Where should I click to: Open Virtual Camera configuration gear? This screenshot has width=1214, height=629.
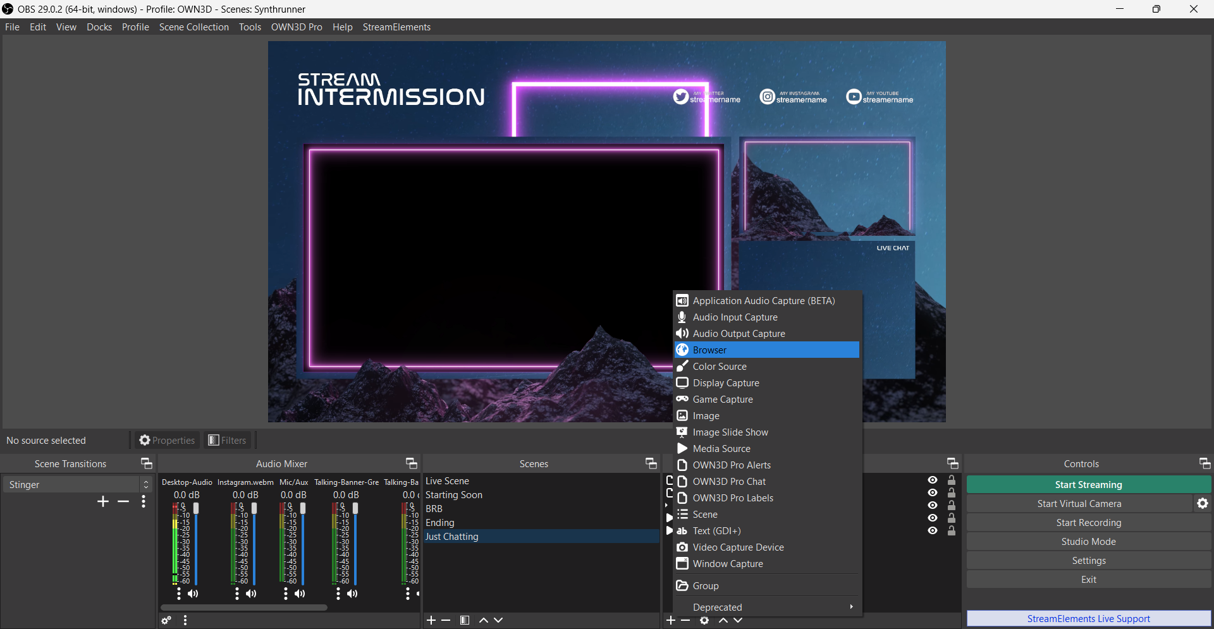click(x=1203, y=503)
